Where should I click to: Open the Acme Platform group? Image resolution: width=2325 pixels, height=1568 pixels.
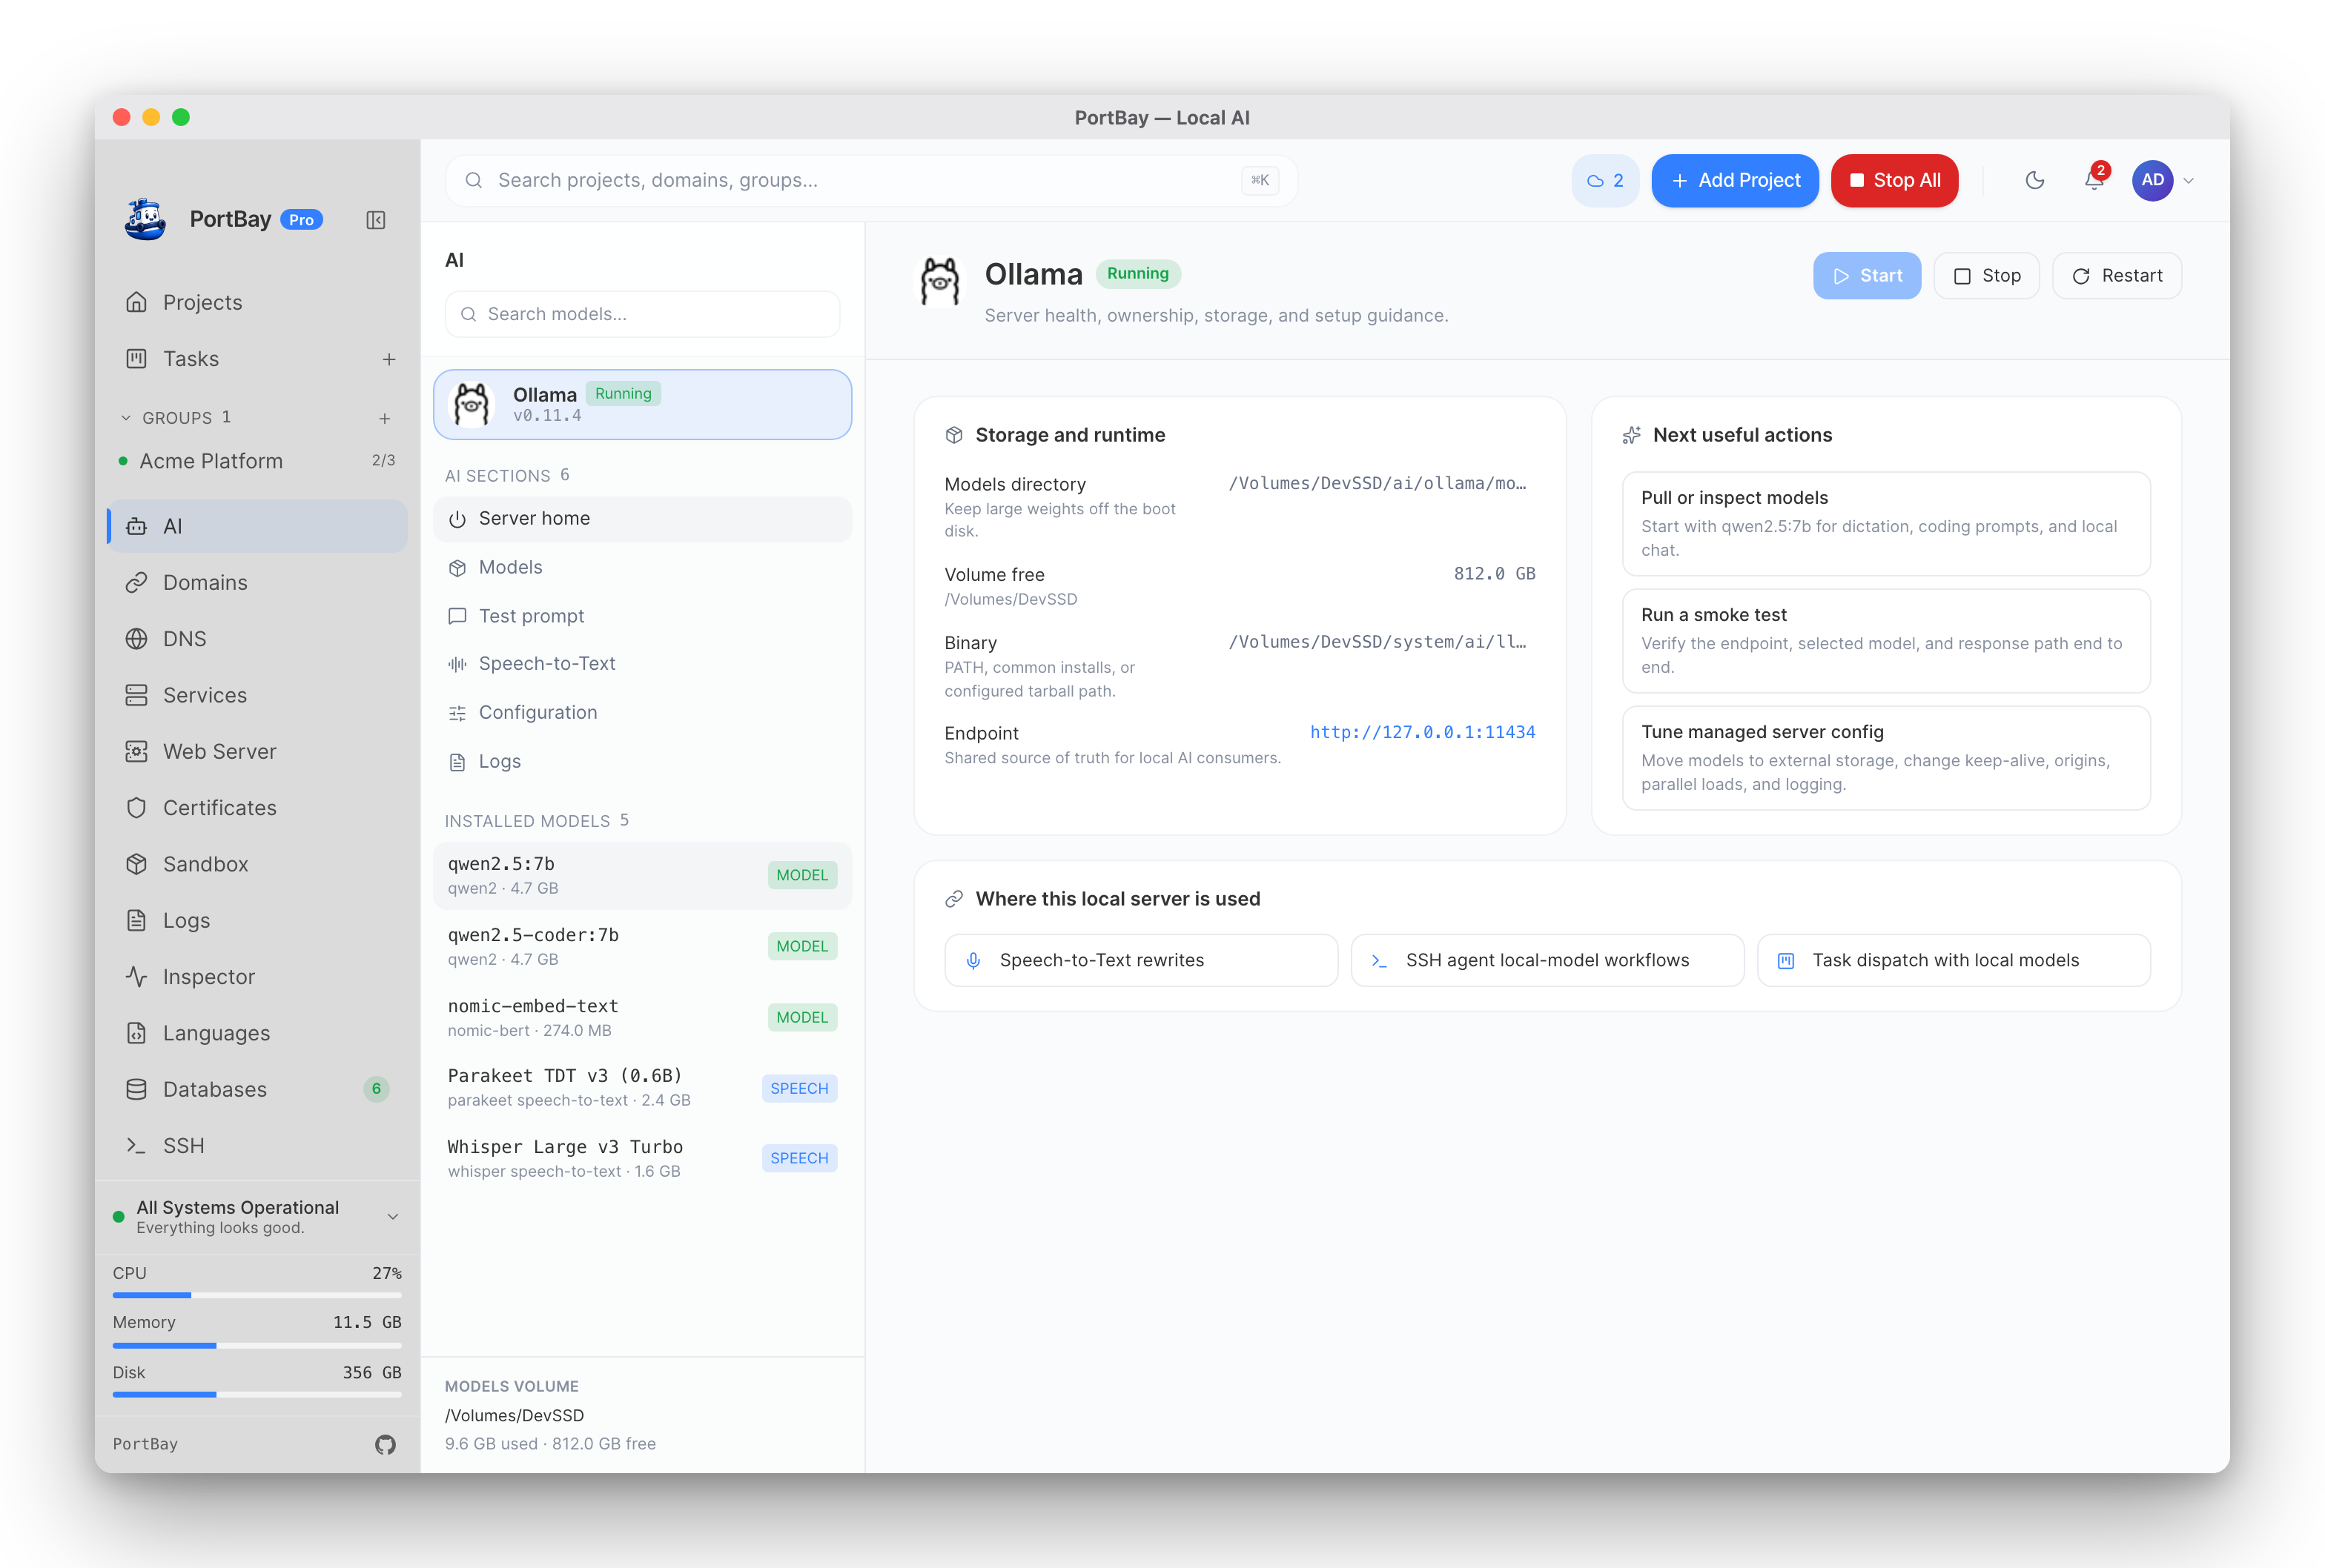(257, 461)
